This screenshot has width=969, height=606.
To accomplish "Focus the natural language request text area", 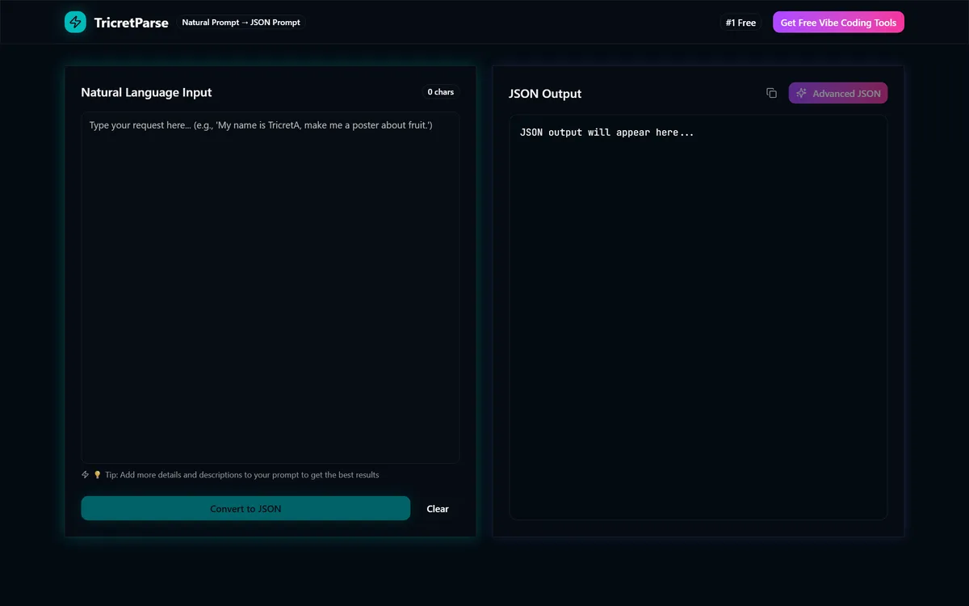I will [271, 288].
